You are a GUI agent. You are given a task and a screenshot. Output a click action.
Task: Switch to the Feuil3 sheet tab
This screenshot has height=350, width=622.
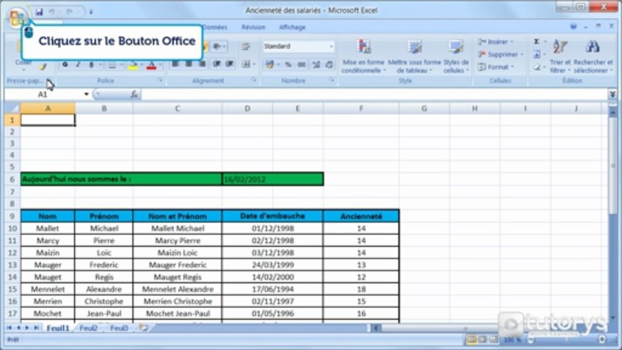coord(119,328)
